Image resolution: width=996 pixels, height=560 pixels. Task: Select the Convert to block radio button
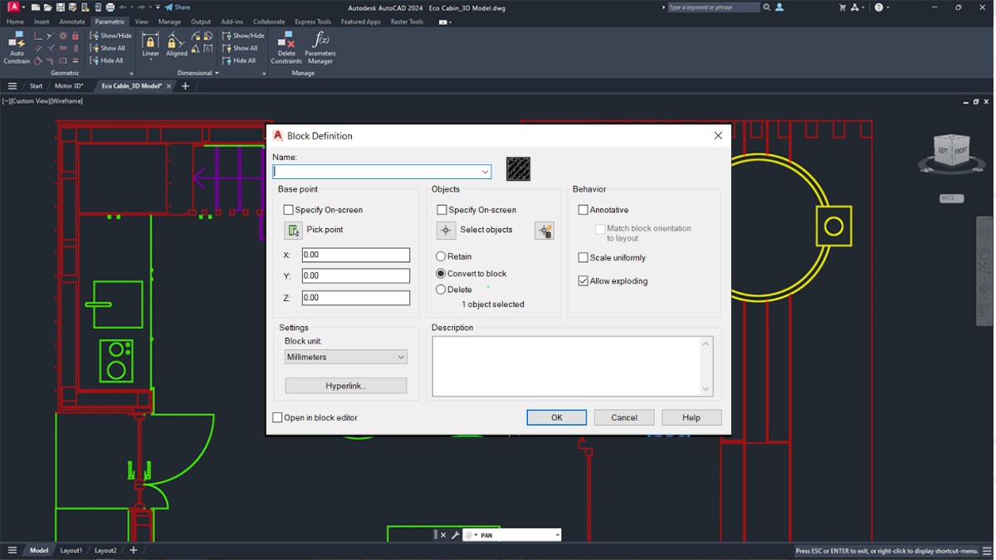click(441, 273)
